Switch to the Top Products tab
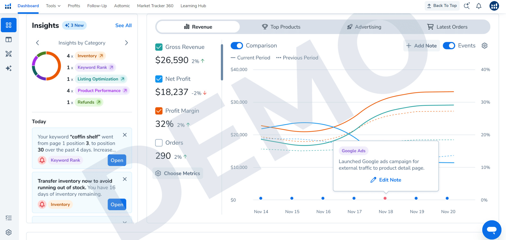This screenshot has height=240, width=506. 281,27
